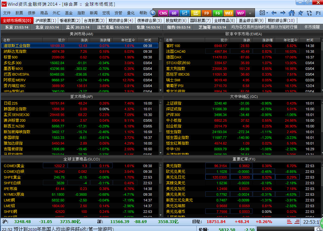Click 美洲市场(AM) panel header
The height and width of the screenshot is (231, 323).
82,34
